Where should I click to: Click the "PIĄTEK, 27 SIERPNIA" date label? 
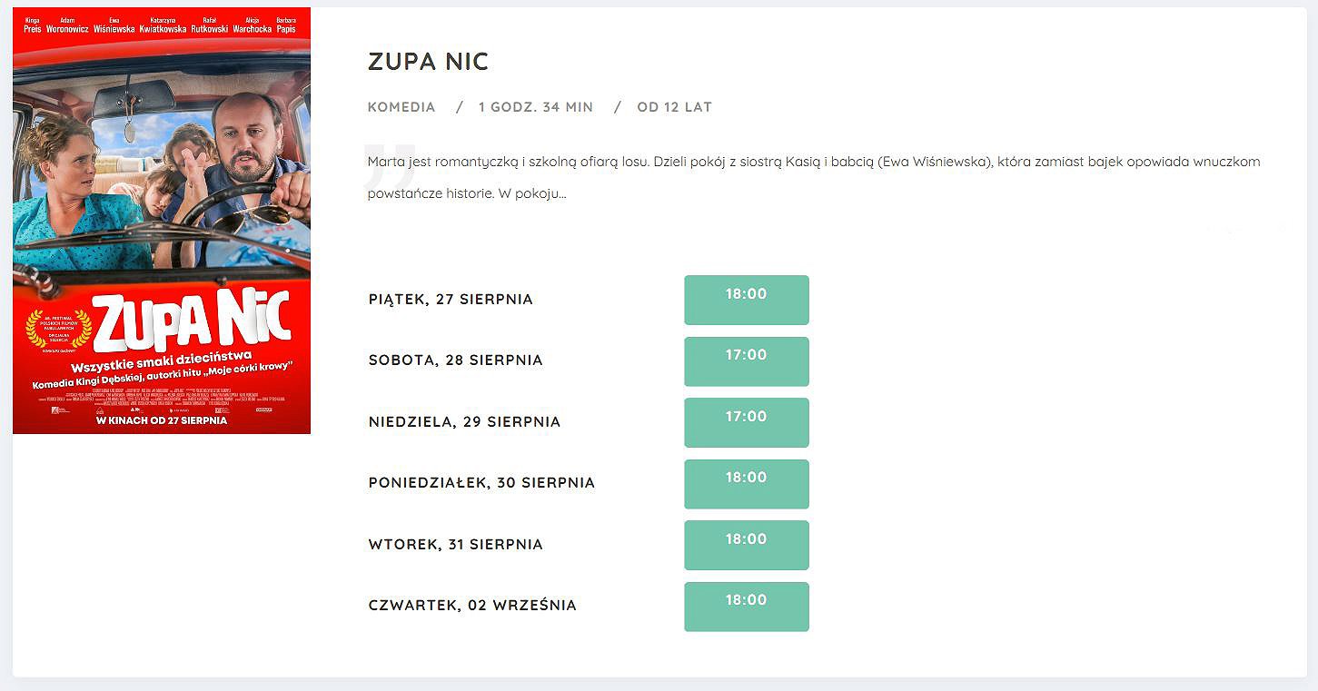[x=451, y=300]
